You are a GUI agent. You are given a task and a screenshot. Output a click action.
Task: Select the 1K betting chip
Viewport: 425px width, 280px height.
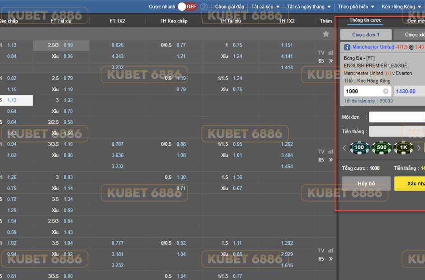tap(403, 148)
